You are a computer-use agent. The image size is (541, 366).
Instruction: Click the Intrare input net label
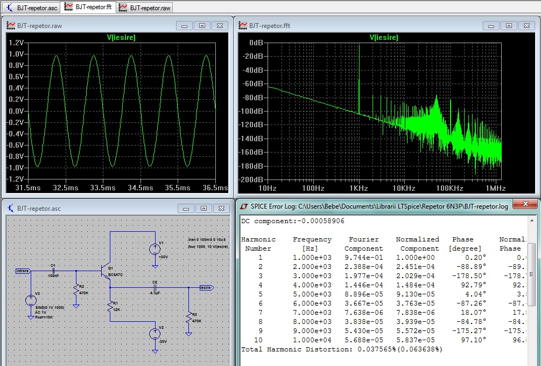click(23, 271)
